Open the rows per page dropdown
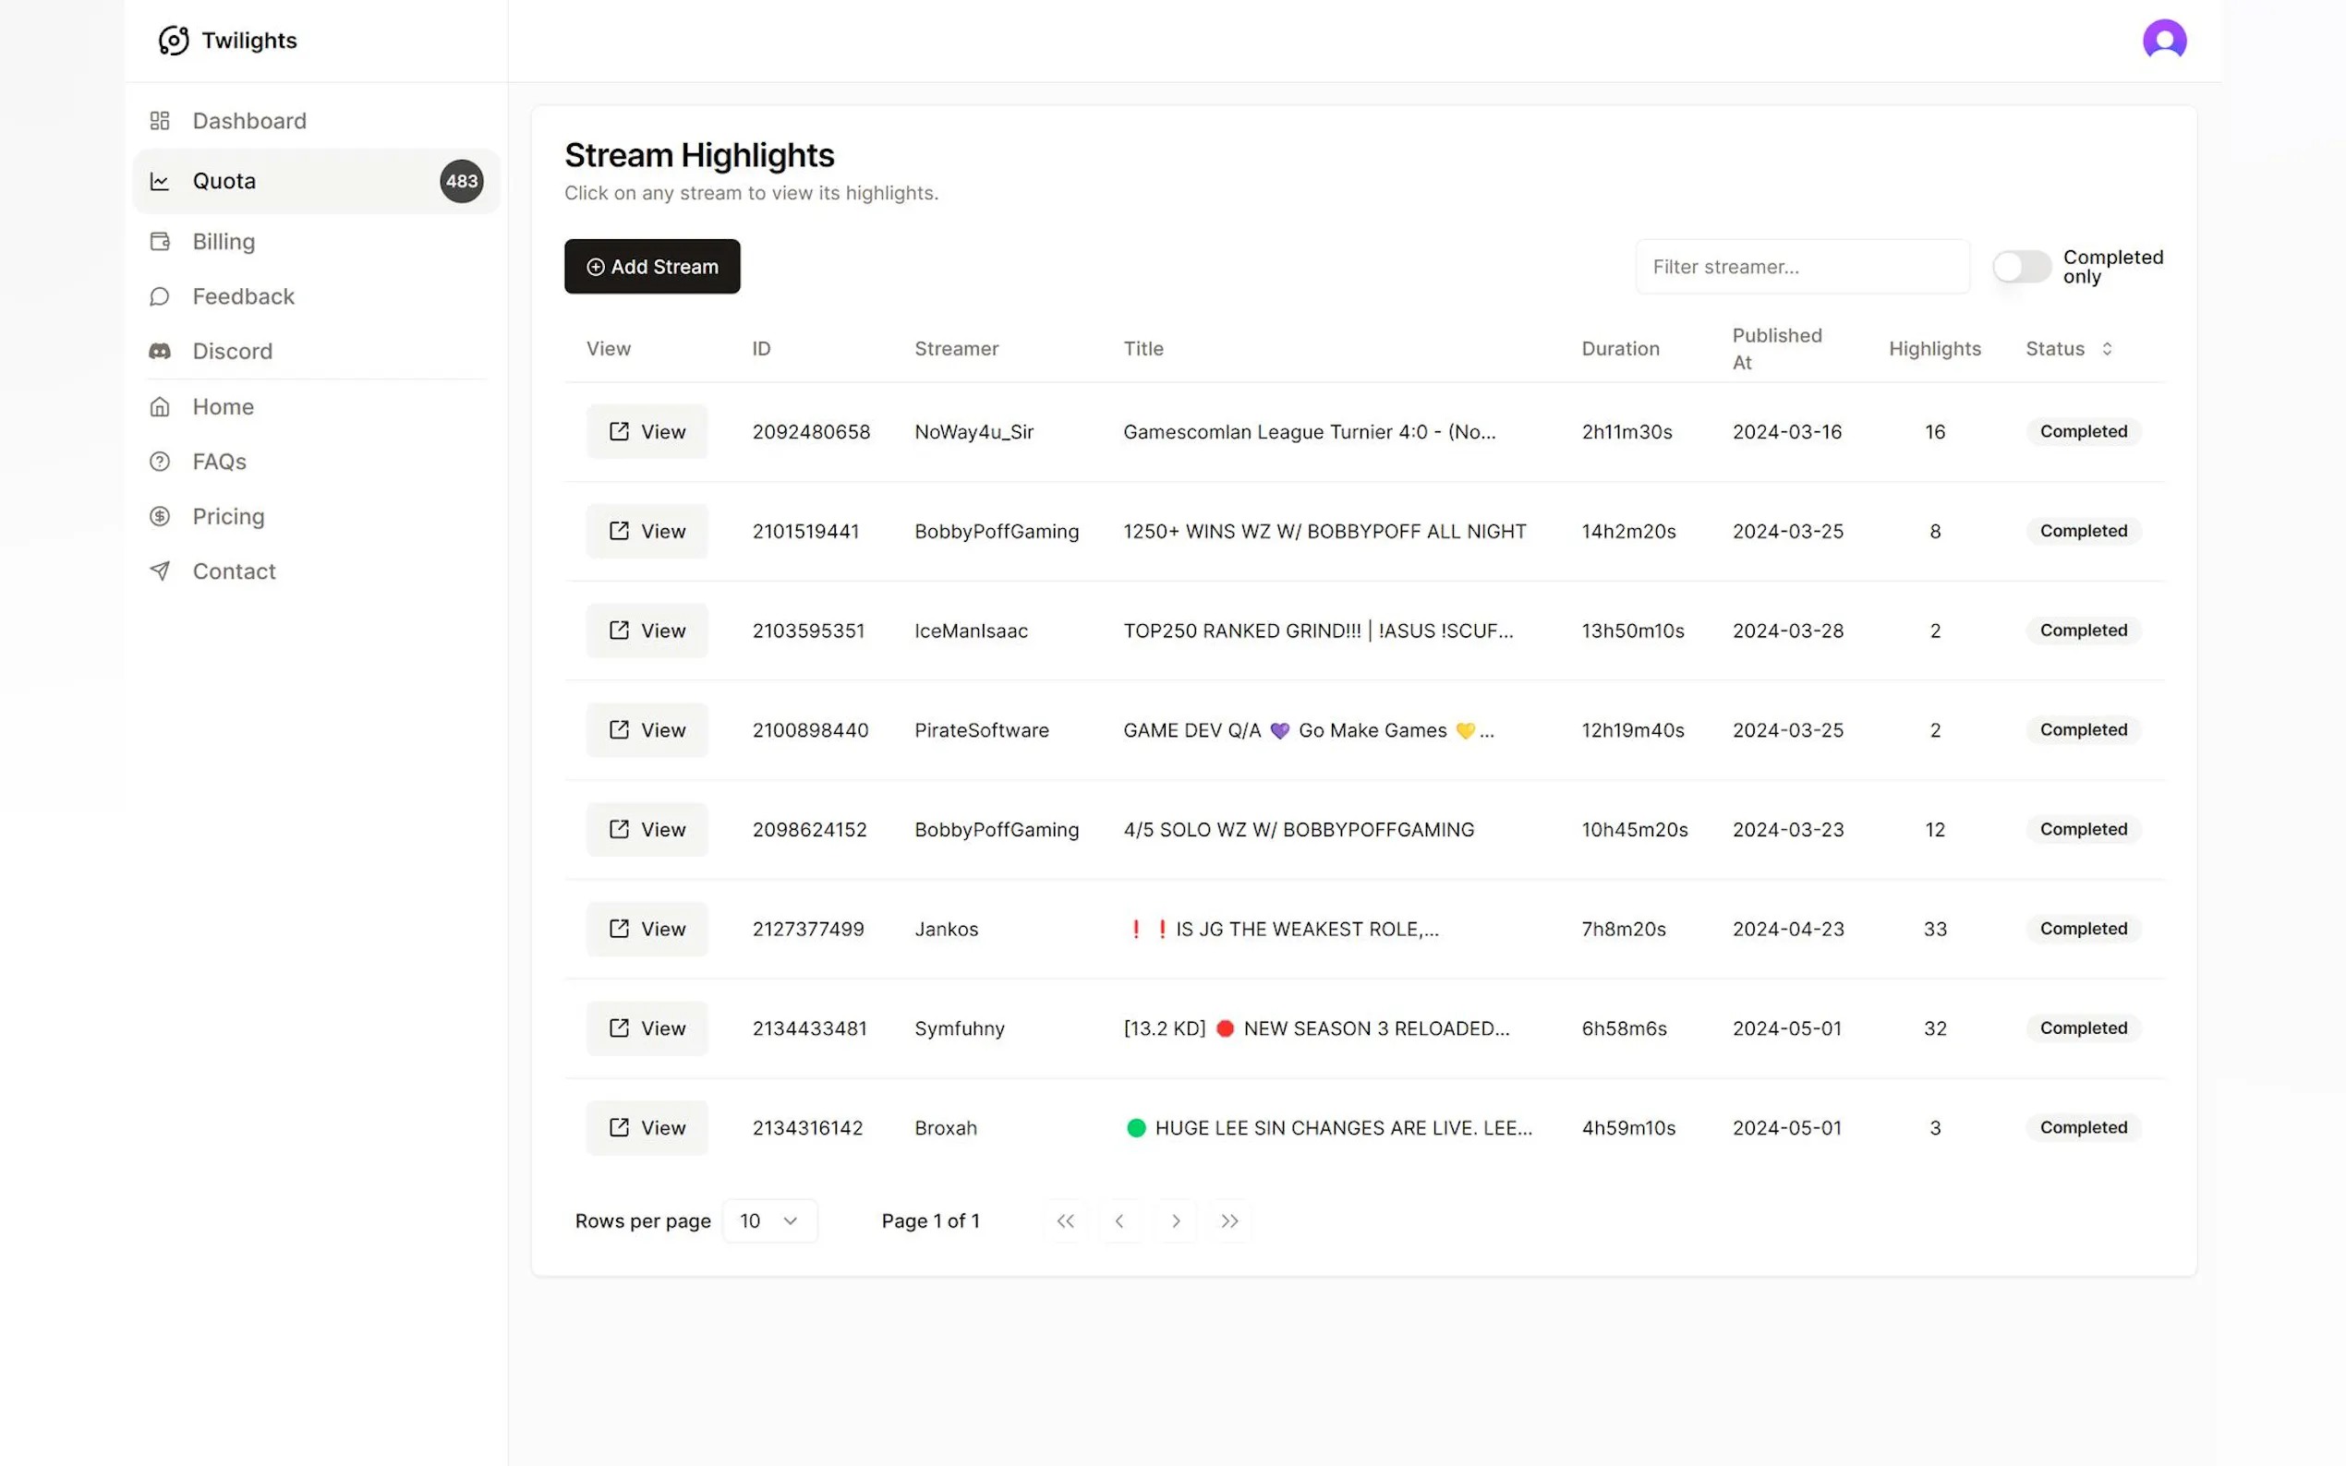 click(x=769, y=1220)
